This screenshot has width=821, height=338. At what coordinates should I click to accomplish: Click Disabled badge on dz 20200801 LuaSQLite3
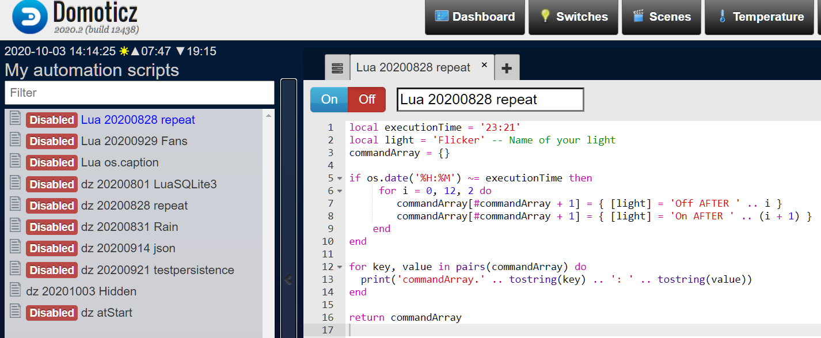[52, 184]
